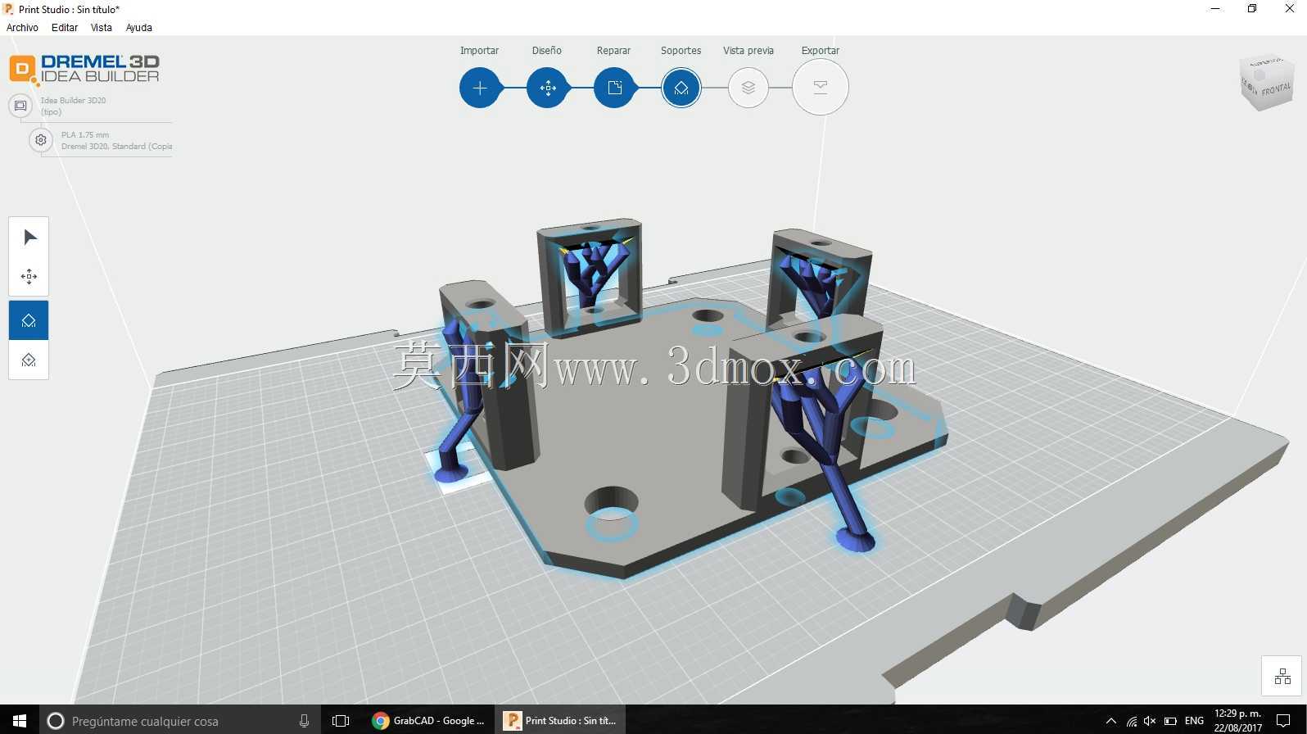Open Task View on taskbar
Image resolution: width=1307 pixels, height=734 pixels.
coord(341,721)
